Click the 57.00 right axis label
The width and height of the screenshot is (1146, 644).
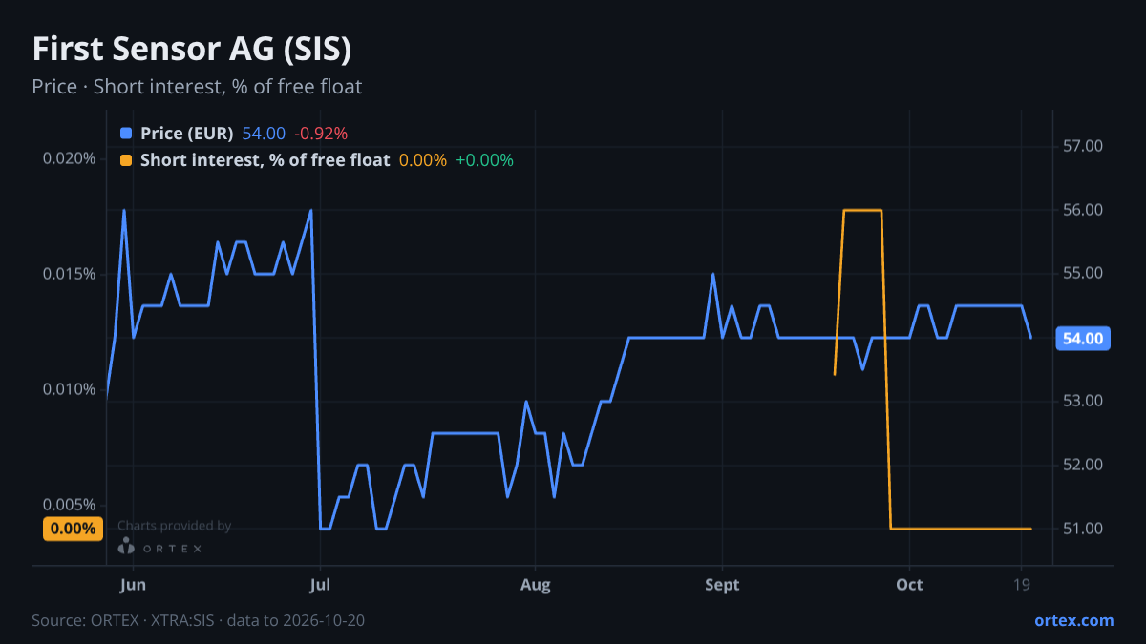(1083, 146)
